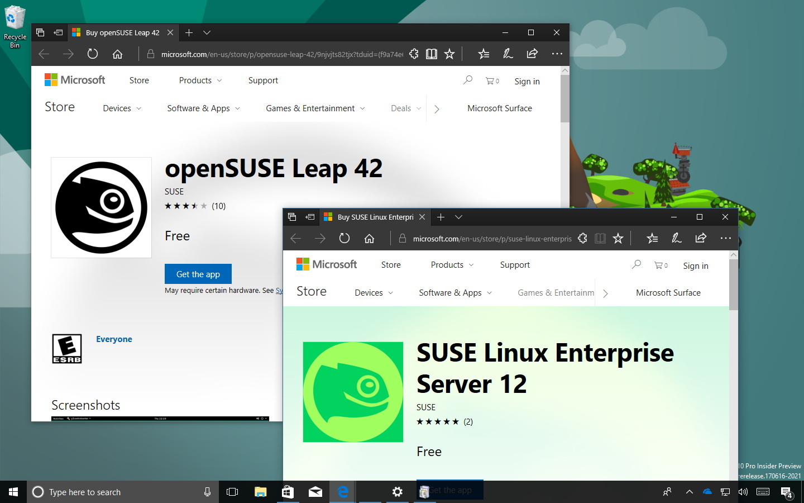
Task: Expand Deals menu in openSUSE Leap window
Action: pos(406,108)
